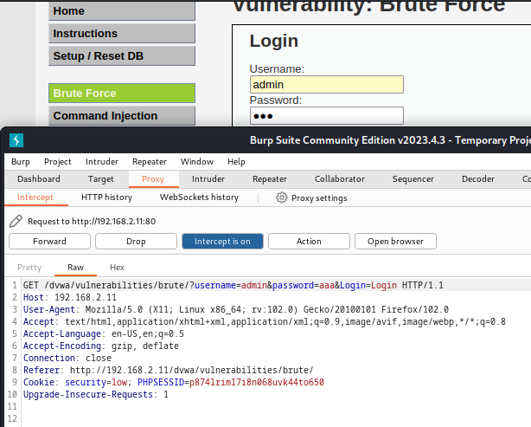
Task: Switch to the Intruder tool tab
Action: pos(208,178)
